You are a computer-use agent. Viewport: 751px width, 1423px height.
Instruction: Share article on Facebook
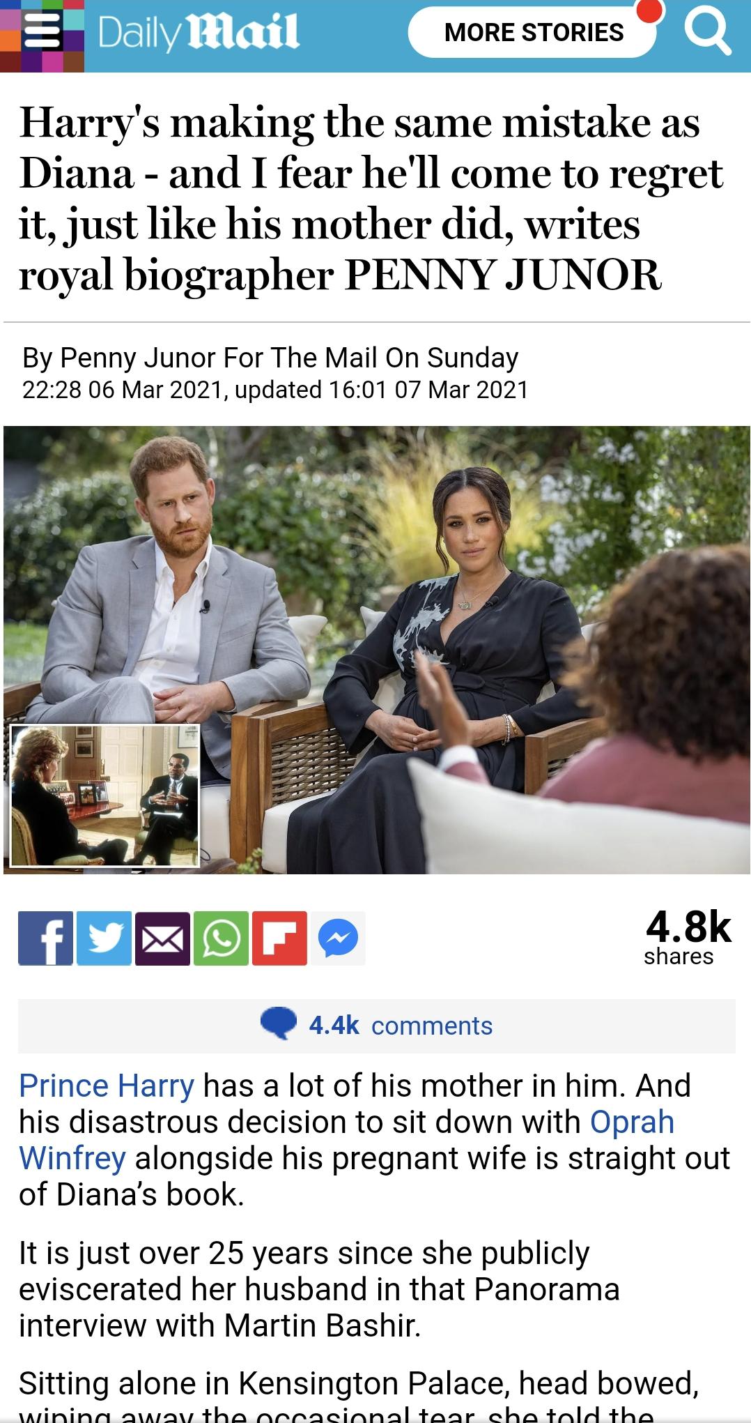click(x=45, y=938)
